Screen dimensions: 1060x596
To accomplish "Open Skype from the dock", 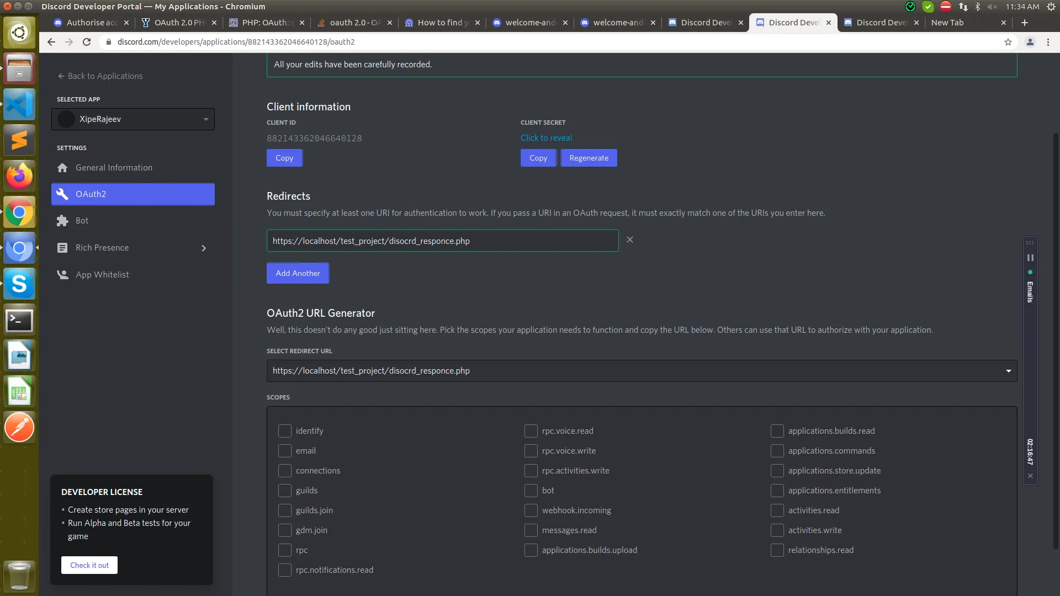I will (x=19, y=284).
